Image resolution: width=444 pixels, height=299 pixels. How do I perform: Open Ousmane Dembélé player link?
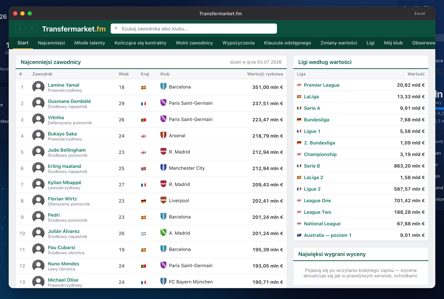tap(69, 101)
